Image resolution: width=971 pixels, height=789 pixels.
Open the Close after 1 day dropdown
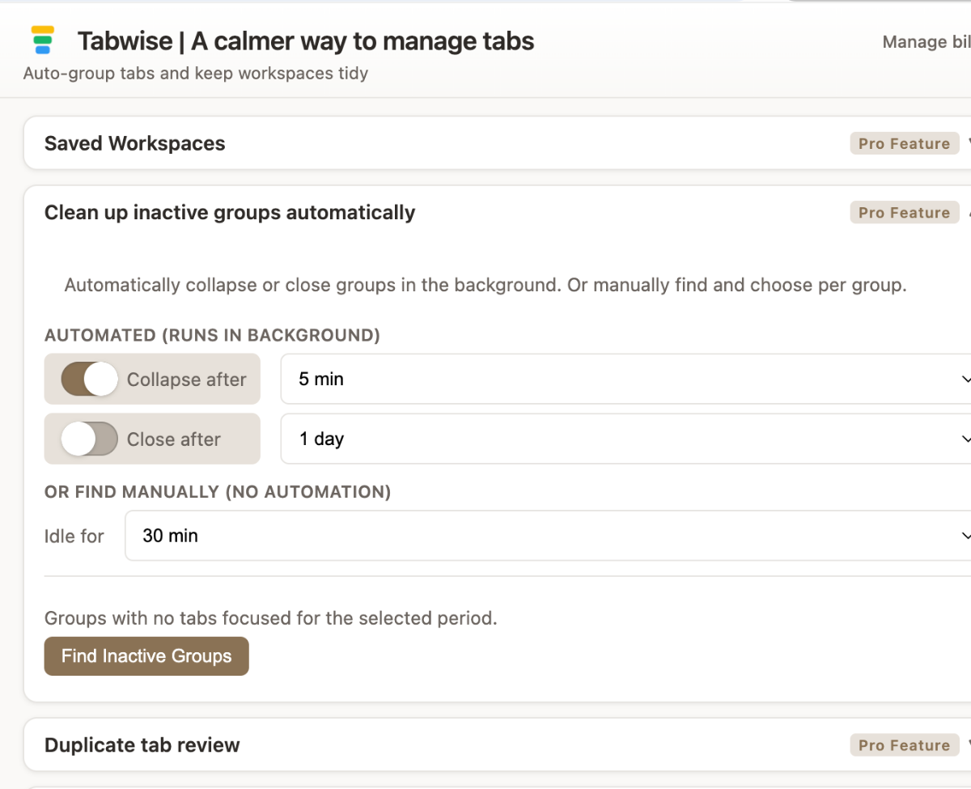pos(623,439)
